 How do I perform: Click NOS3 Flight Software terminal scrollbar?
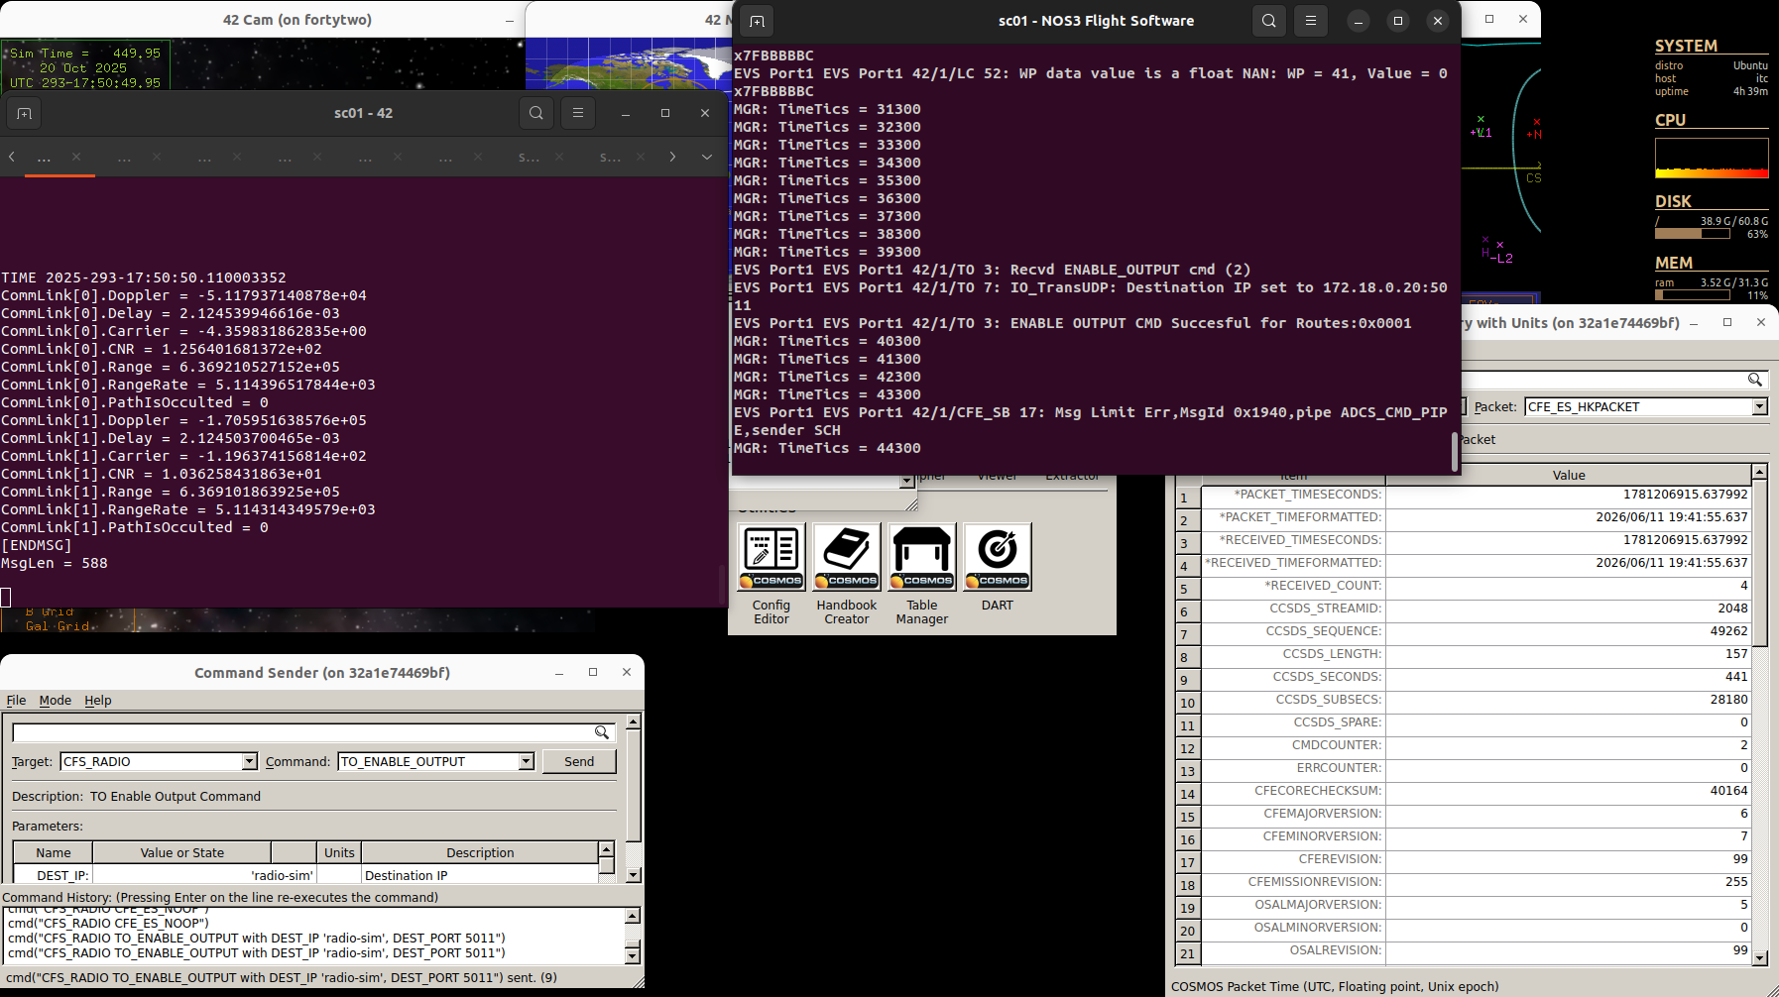pyautogui.click(x=1455, y=452)
